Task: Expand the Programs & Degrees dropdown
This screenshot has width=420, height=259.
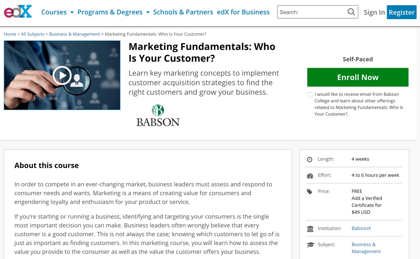Action: tap(110, 12)
